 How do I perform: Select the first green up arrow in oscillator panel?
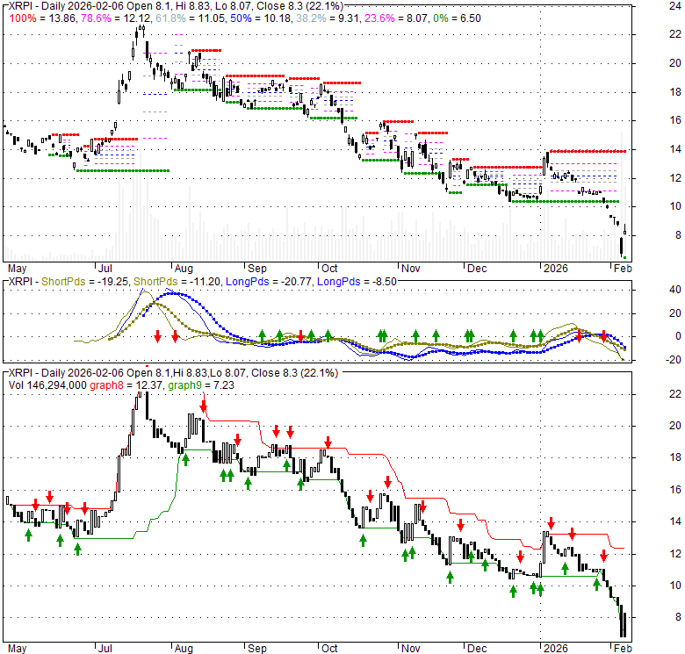[x=262, y=335]
